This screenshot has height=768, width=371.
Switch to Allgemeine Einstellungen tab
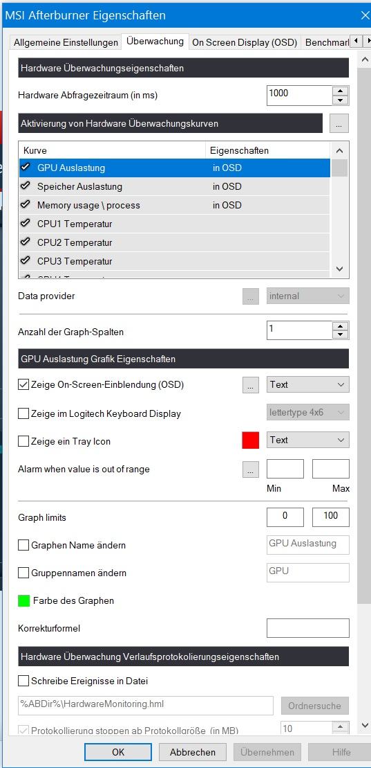66,42
